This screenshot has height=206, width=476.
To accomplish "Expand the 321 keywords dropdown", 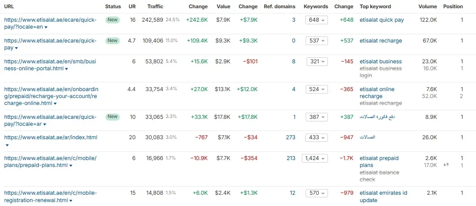I will (317, 62).
